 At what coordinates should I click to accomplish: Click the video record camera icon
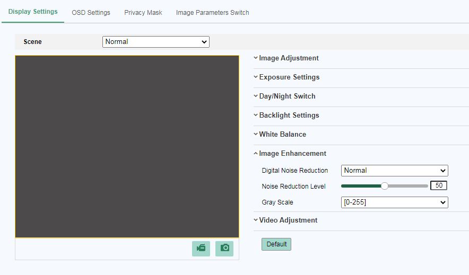coord(201,249)
